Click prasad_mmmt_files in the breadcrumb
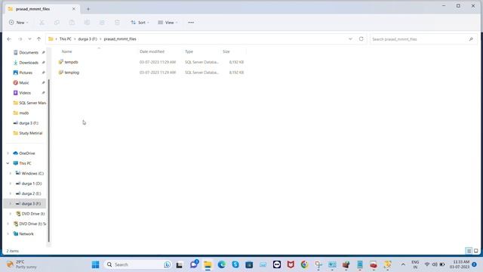Screen dimensions: 483x272 [x=120, y=39]
